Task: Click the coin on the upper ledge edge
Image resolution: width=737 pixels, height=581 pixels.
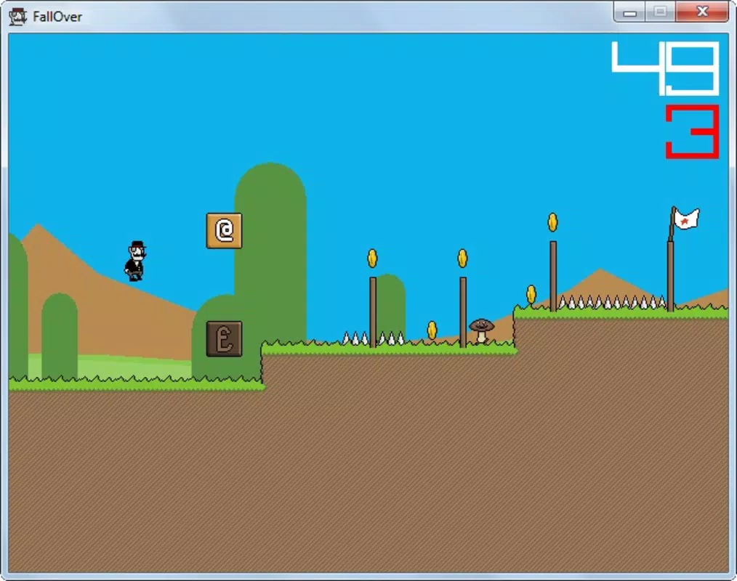Action: pos(531,294)
